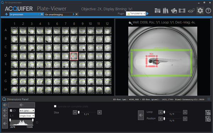Click Slice previous arrow button

pyautogui.click(x=75, y=112)
